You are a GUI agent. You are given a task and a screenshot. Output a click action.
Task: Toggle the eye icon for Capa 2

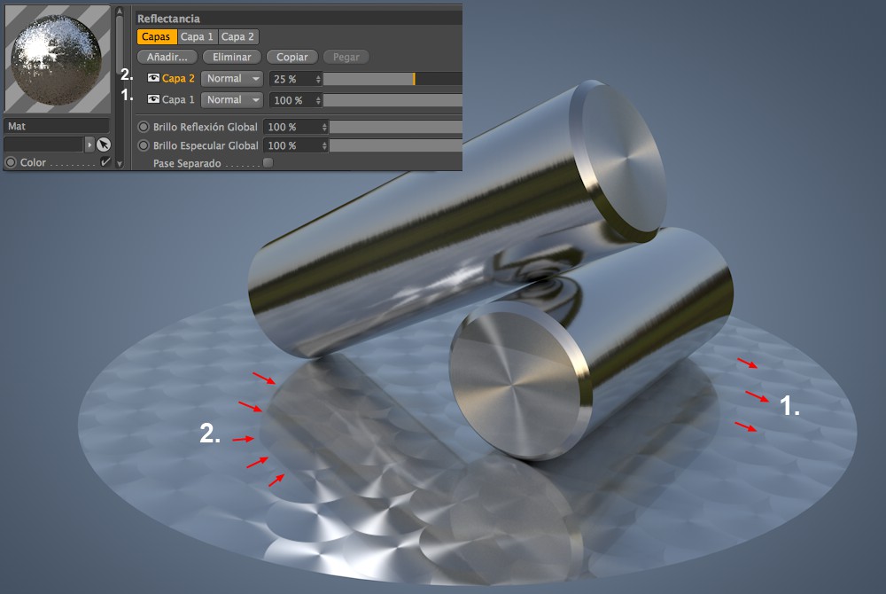click(153, 78)
